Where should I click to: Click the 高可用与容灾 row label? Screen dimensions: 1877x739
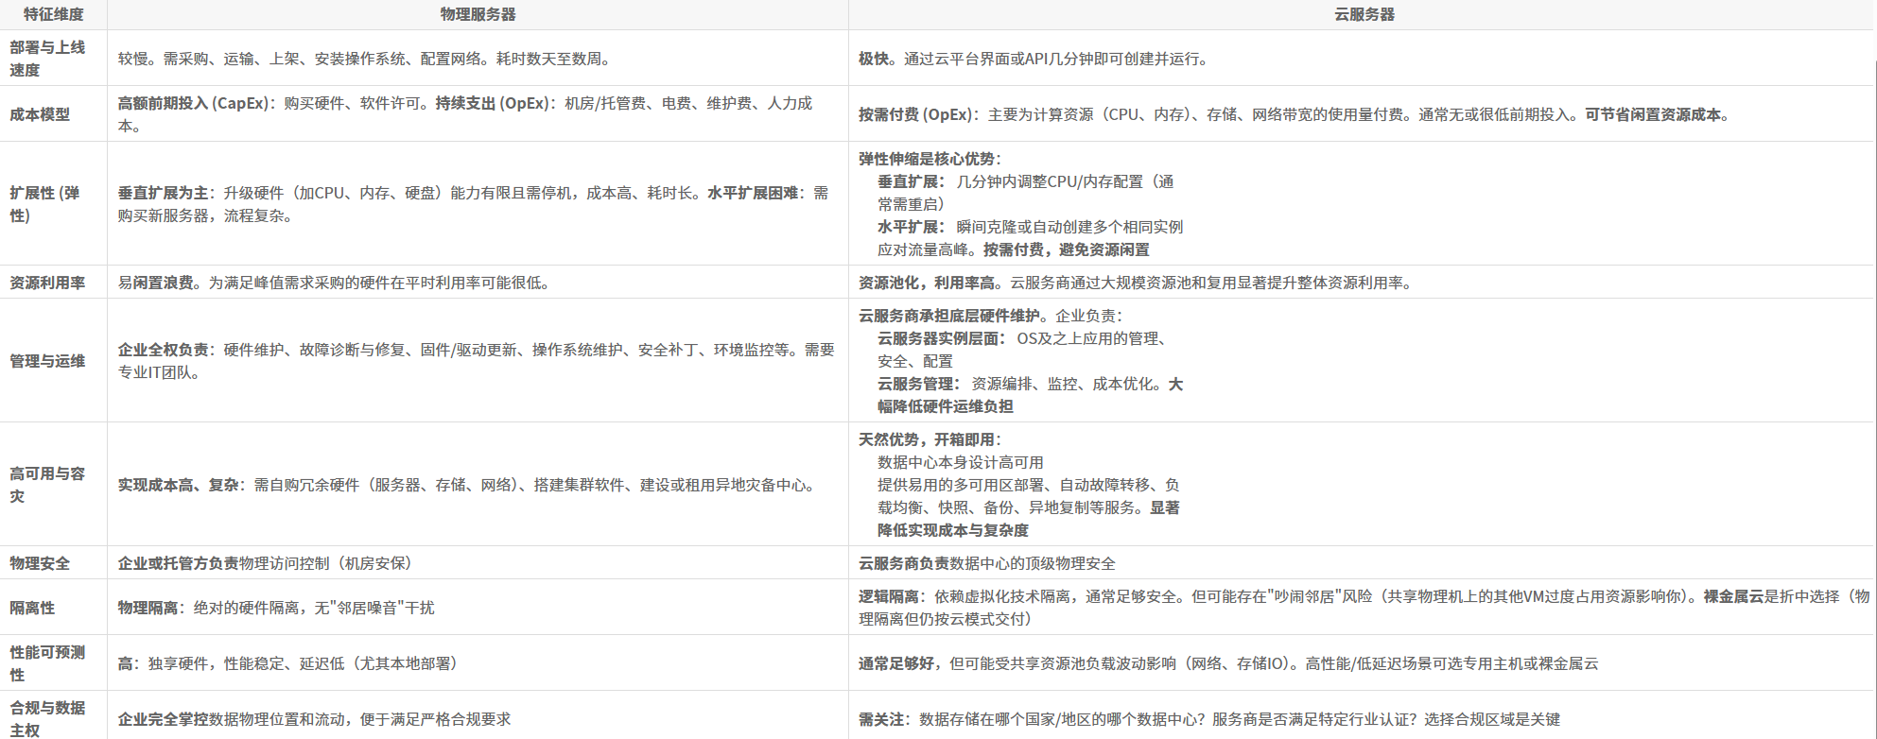[47, 485]
